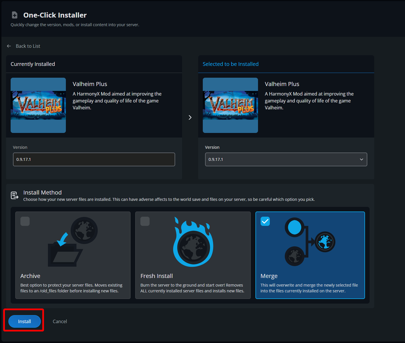The height and width of the screenshot is (343, 405).
Task: Click the Install button
Action: coord(25,321)
